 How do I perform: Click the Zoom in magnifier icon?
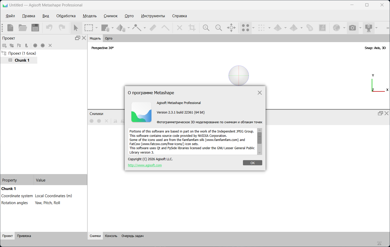coord(206,28)
